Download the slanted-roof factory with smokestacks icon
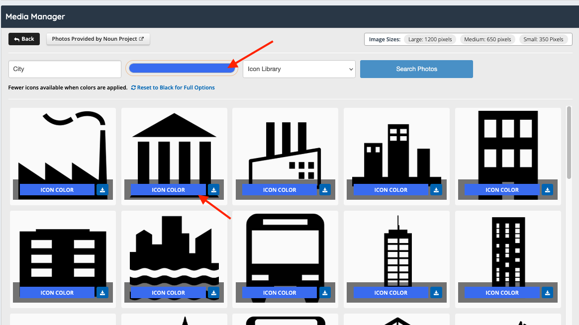The image size is (579, 325). click(x=325, y=190)
